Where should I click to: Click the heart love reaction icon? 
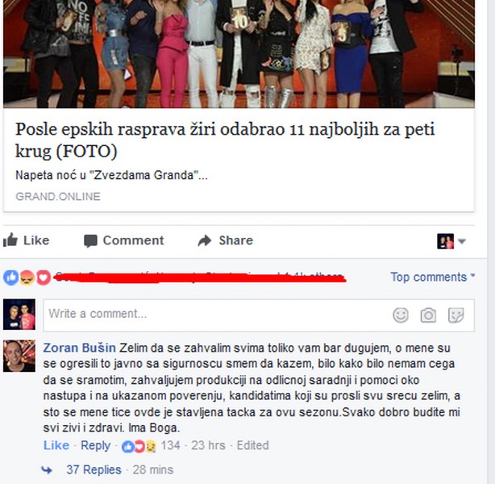pyautogui.click(x=44, y=277)
